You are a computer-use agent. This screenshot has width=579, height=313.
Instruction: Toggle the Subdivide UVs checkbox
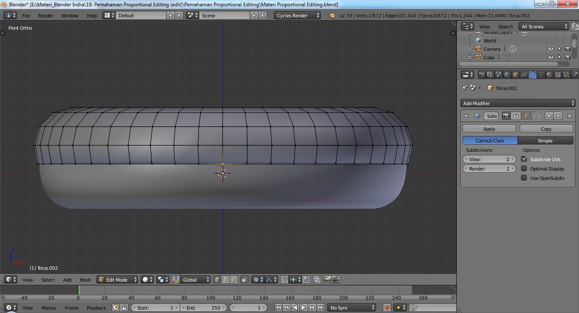point(524,159)
